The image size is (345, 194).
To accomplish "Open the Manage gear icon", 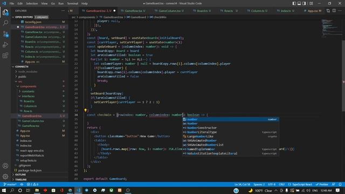I will 5,176.
